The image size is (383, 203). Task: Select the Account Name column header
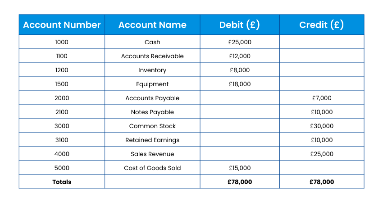[x=152, y=25]
